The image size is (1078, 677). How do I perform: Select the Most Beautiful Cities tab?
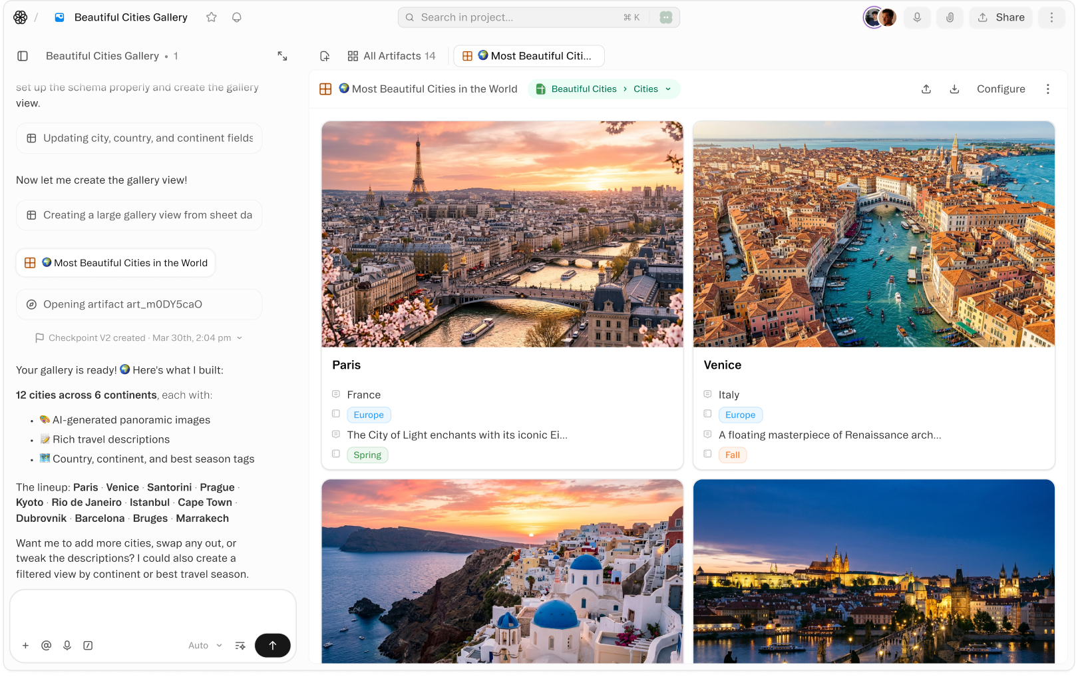pos(529,56)
